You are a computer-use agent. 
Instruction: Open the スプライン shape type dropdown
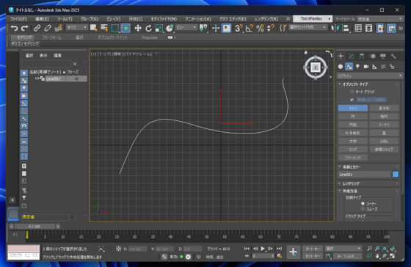370,76
